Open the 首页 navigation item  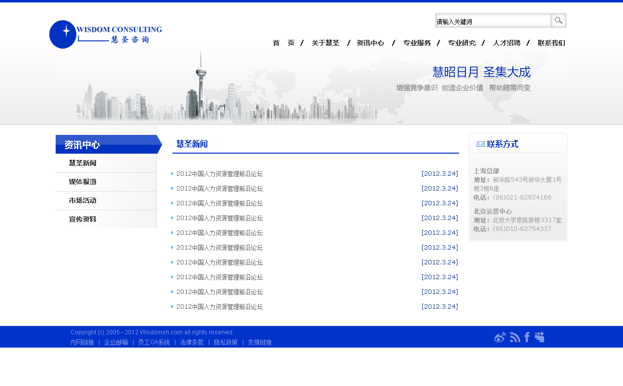(283, 43)
